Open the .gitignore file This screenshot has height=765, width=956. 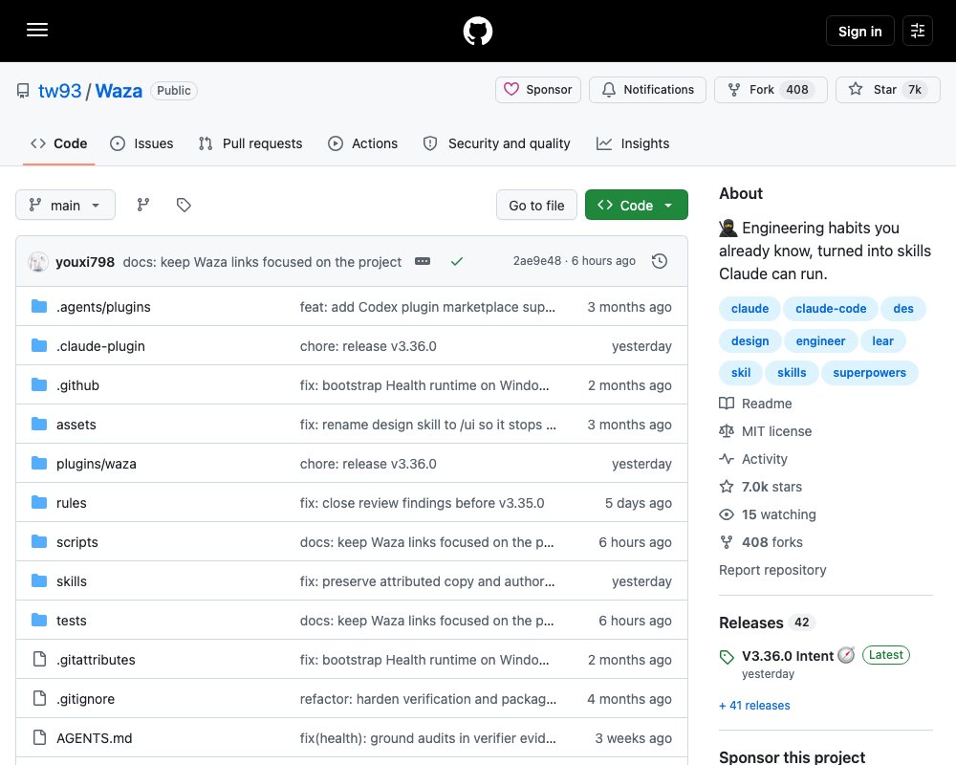coord(85,699)
